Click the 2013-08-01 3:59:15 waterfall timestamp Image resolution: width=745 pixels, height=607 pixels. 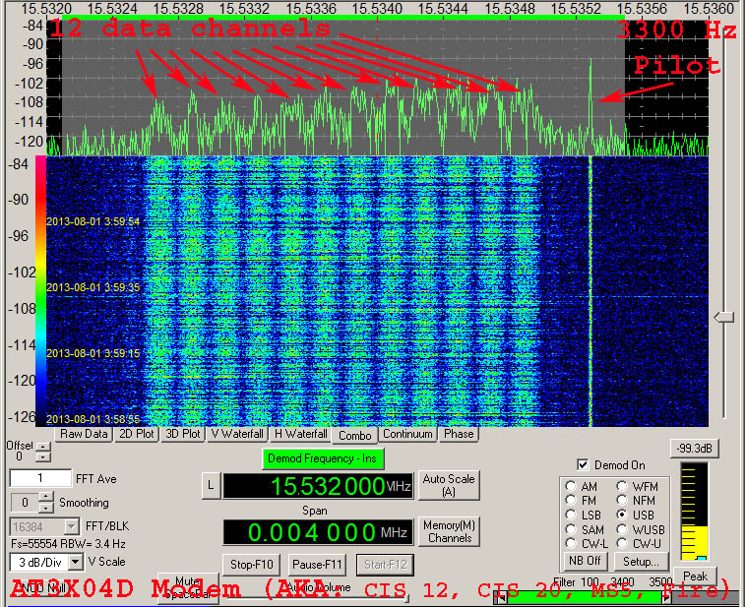click(93, 353)
